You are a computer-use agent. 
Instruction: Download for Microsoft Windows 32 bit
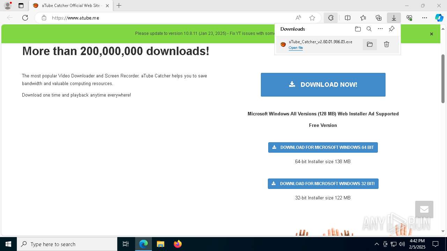tap(323, 184)
